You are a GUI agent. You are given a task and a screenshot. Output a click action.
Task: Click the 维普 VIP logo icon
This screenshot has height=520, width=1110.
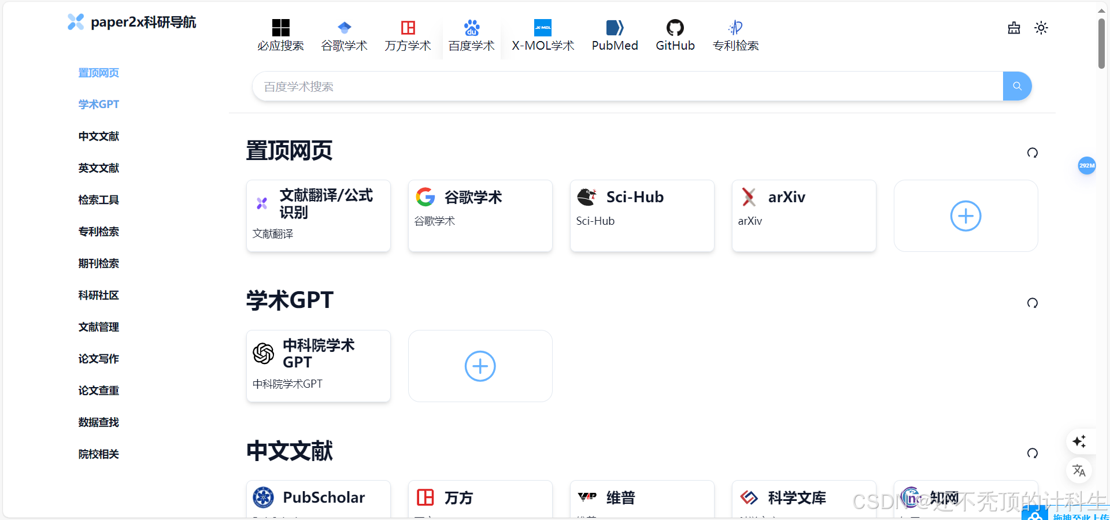pos(587,496)
